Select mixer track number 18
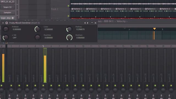 (x=147, y=46)
